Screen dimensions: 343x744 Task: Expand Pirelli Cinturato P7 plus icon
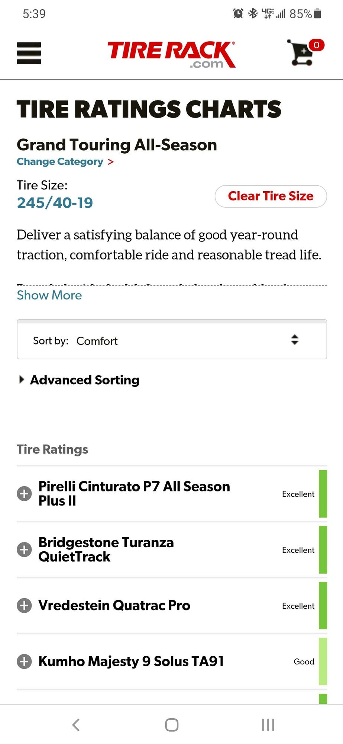(x=25, y=494)
